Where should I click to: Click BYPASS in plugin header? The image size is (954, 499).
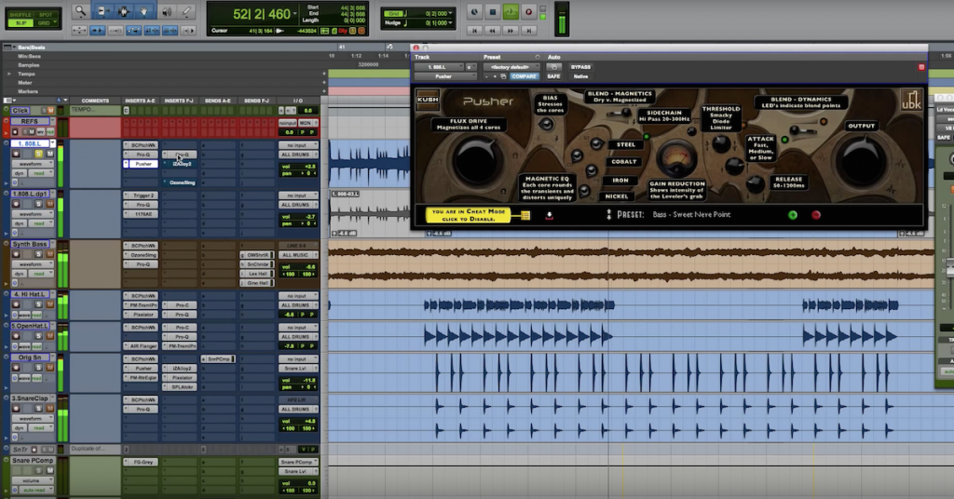[580, 67]
